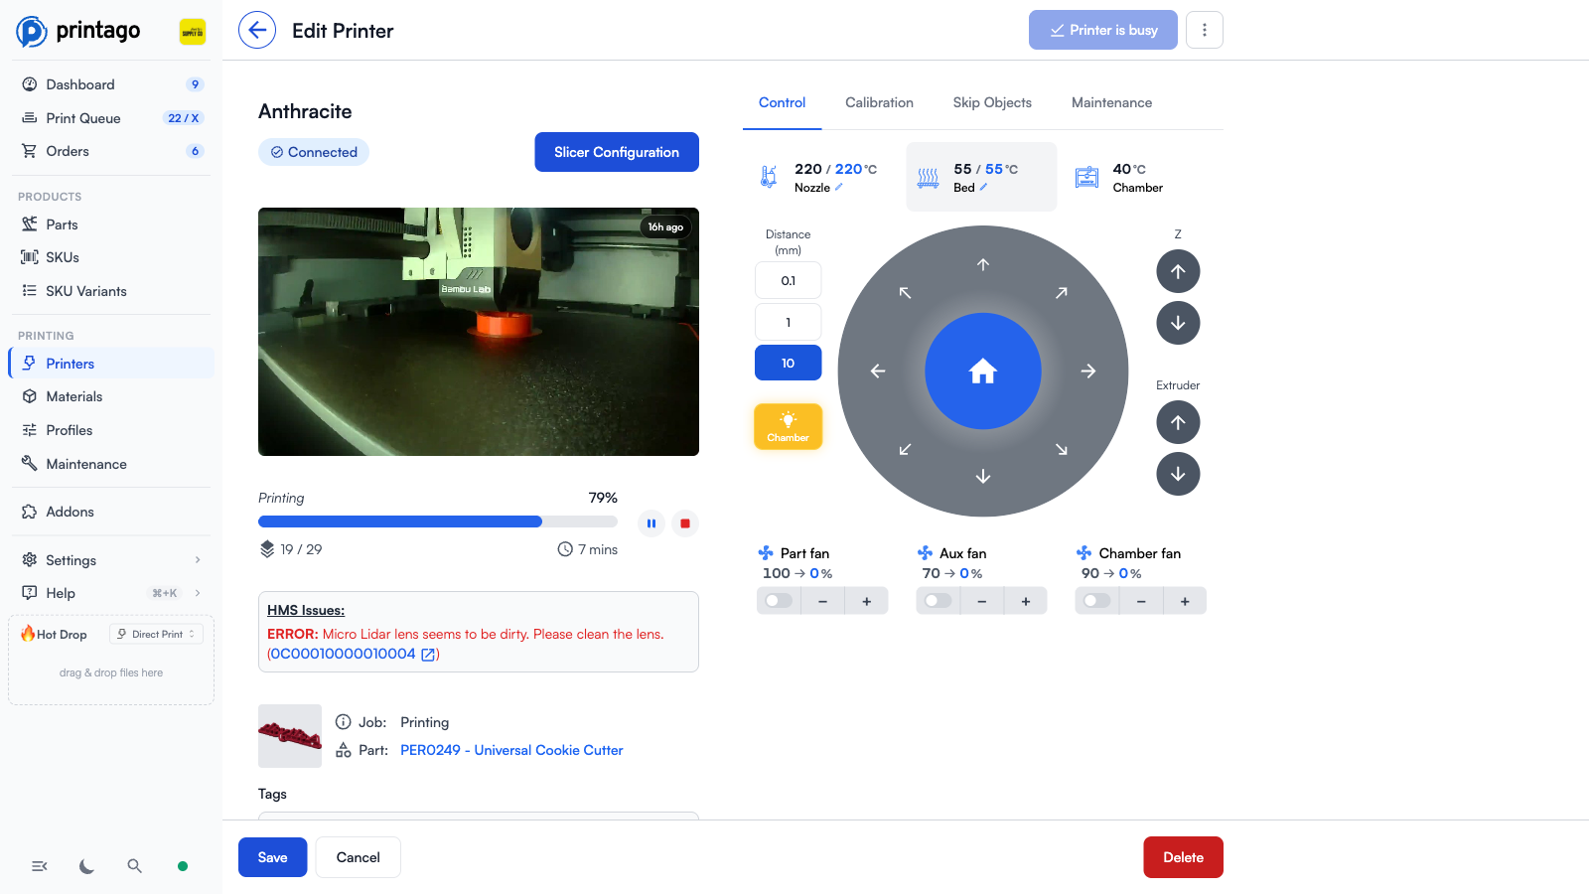1589x894 pixels.
Task: Click the yellow account badge icon
Action: pos(193,32)
